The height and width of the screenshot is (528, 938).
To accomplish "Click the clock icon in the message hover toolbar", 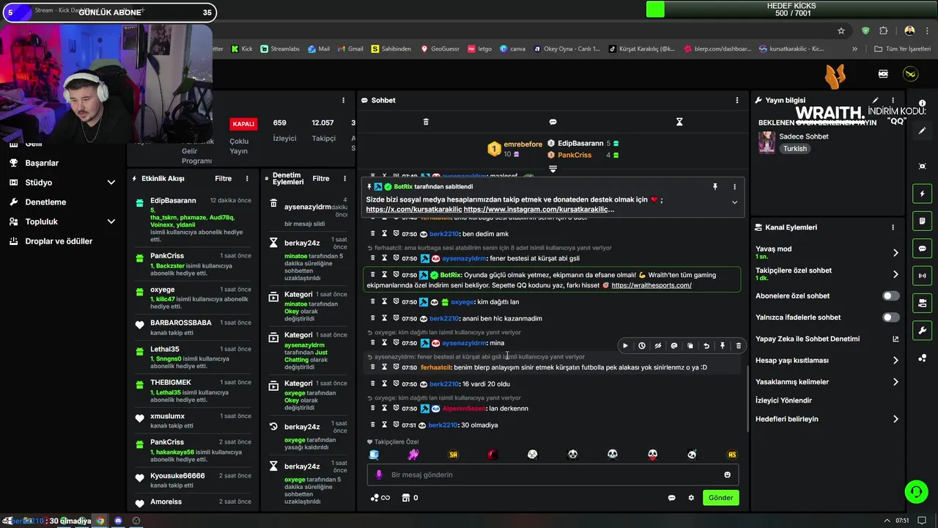I will tap(642, 346).
